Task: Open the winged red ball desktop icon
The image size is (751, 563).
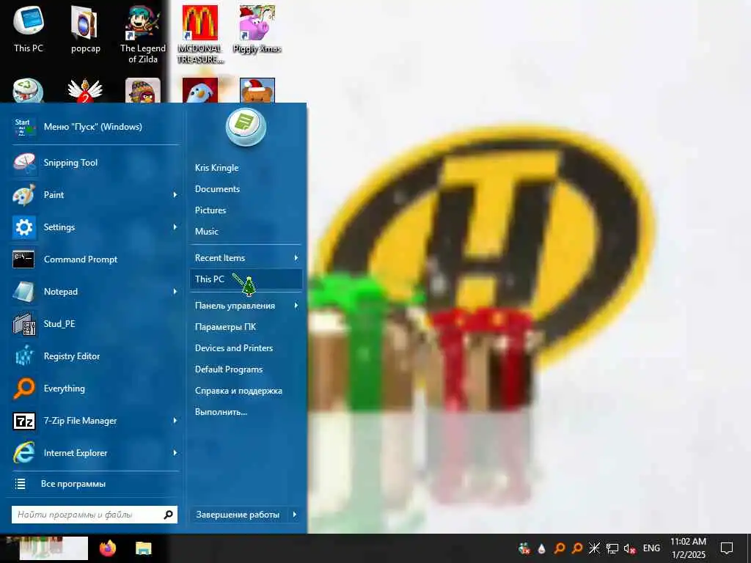Action: tap(85, 90)
